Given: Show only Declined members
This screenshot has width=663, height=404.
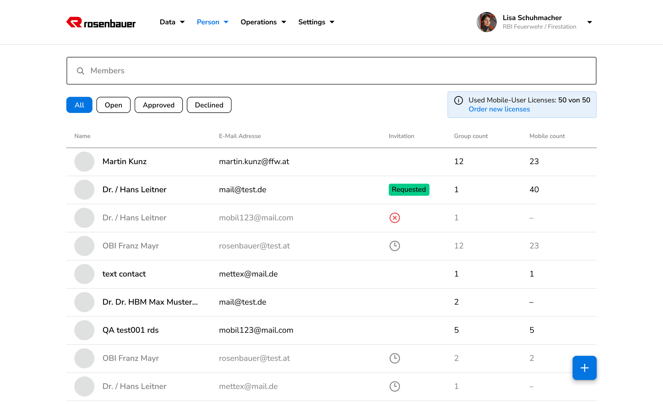Looking at the screenshot, I should [x=209, y=105].
